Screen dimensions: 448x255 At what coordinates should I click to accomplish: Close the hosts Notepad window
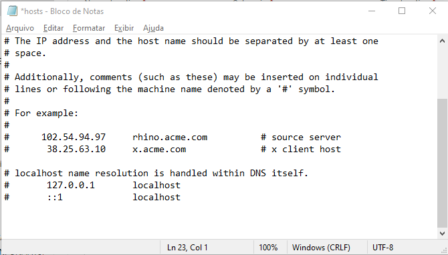432,11
